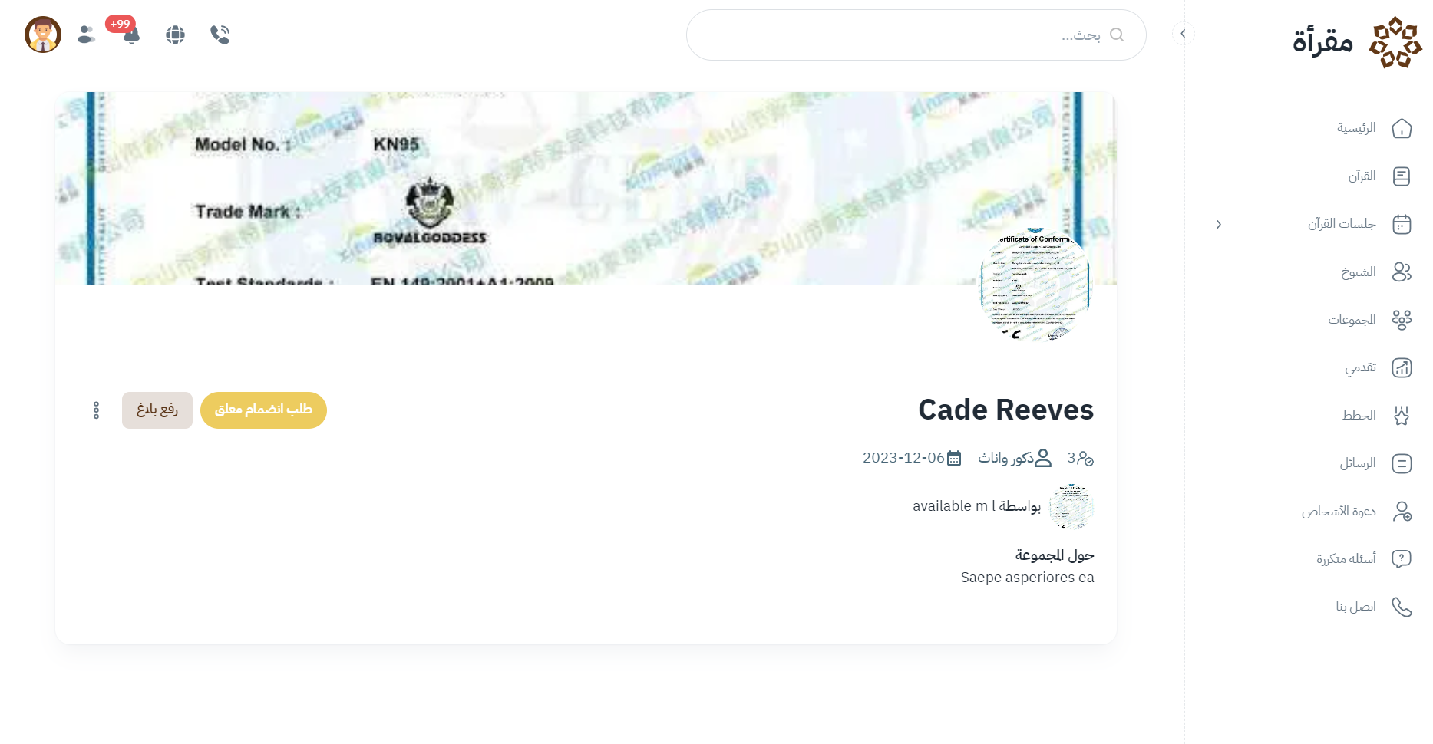The image size is (1433, 744).
Task: Open the friends icon in top bar
Action: [x=87, y=35]
